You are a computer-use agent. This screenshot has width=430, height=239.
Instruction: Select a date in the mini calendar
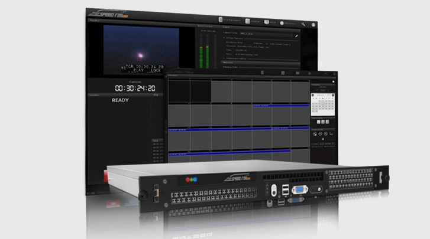point(322,104)
